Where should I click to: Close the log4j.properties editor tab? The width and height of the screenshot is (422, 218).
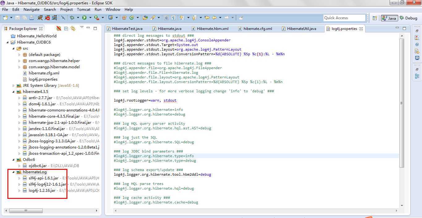coord(361,29)
